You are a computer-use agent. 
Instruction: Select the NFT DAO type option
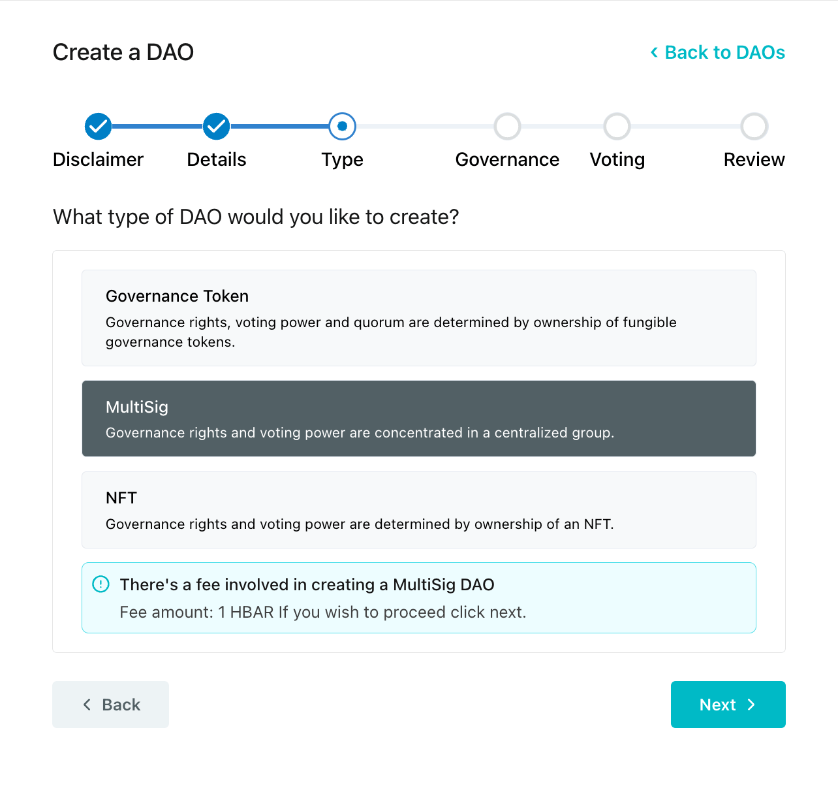pyautogui.click(x=419, y=510)
